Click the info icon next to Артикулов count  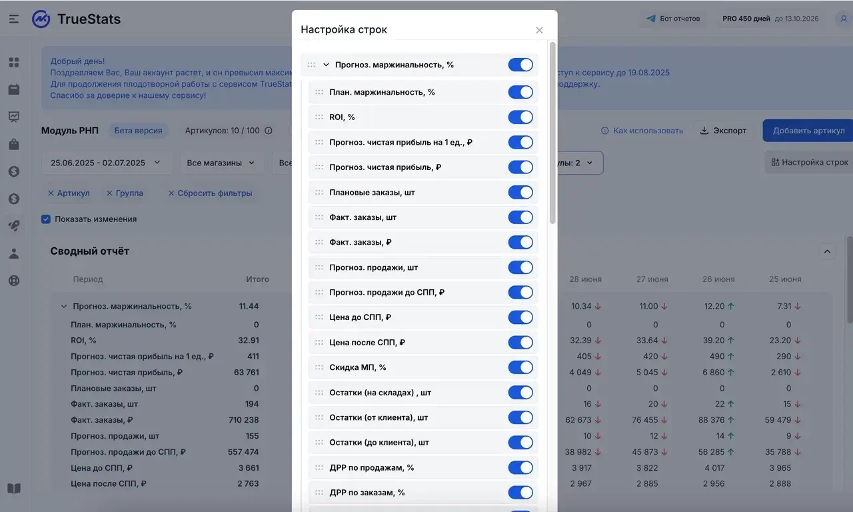269,131
